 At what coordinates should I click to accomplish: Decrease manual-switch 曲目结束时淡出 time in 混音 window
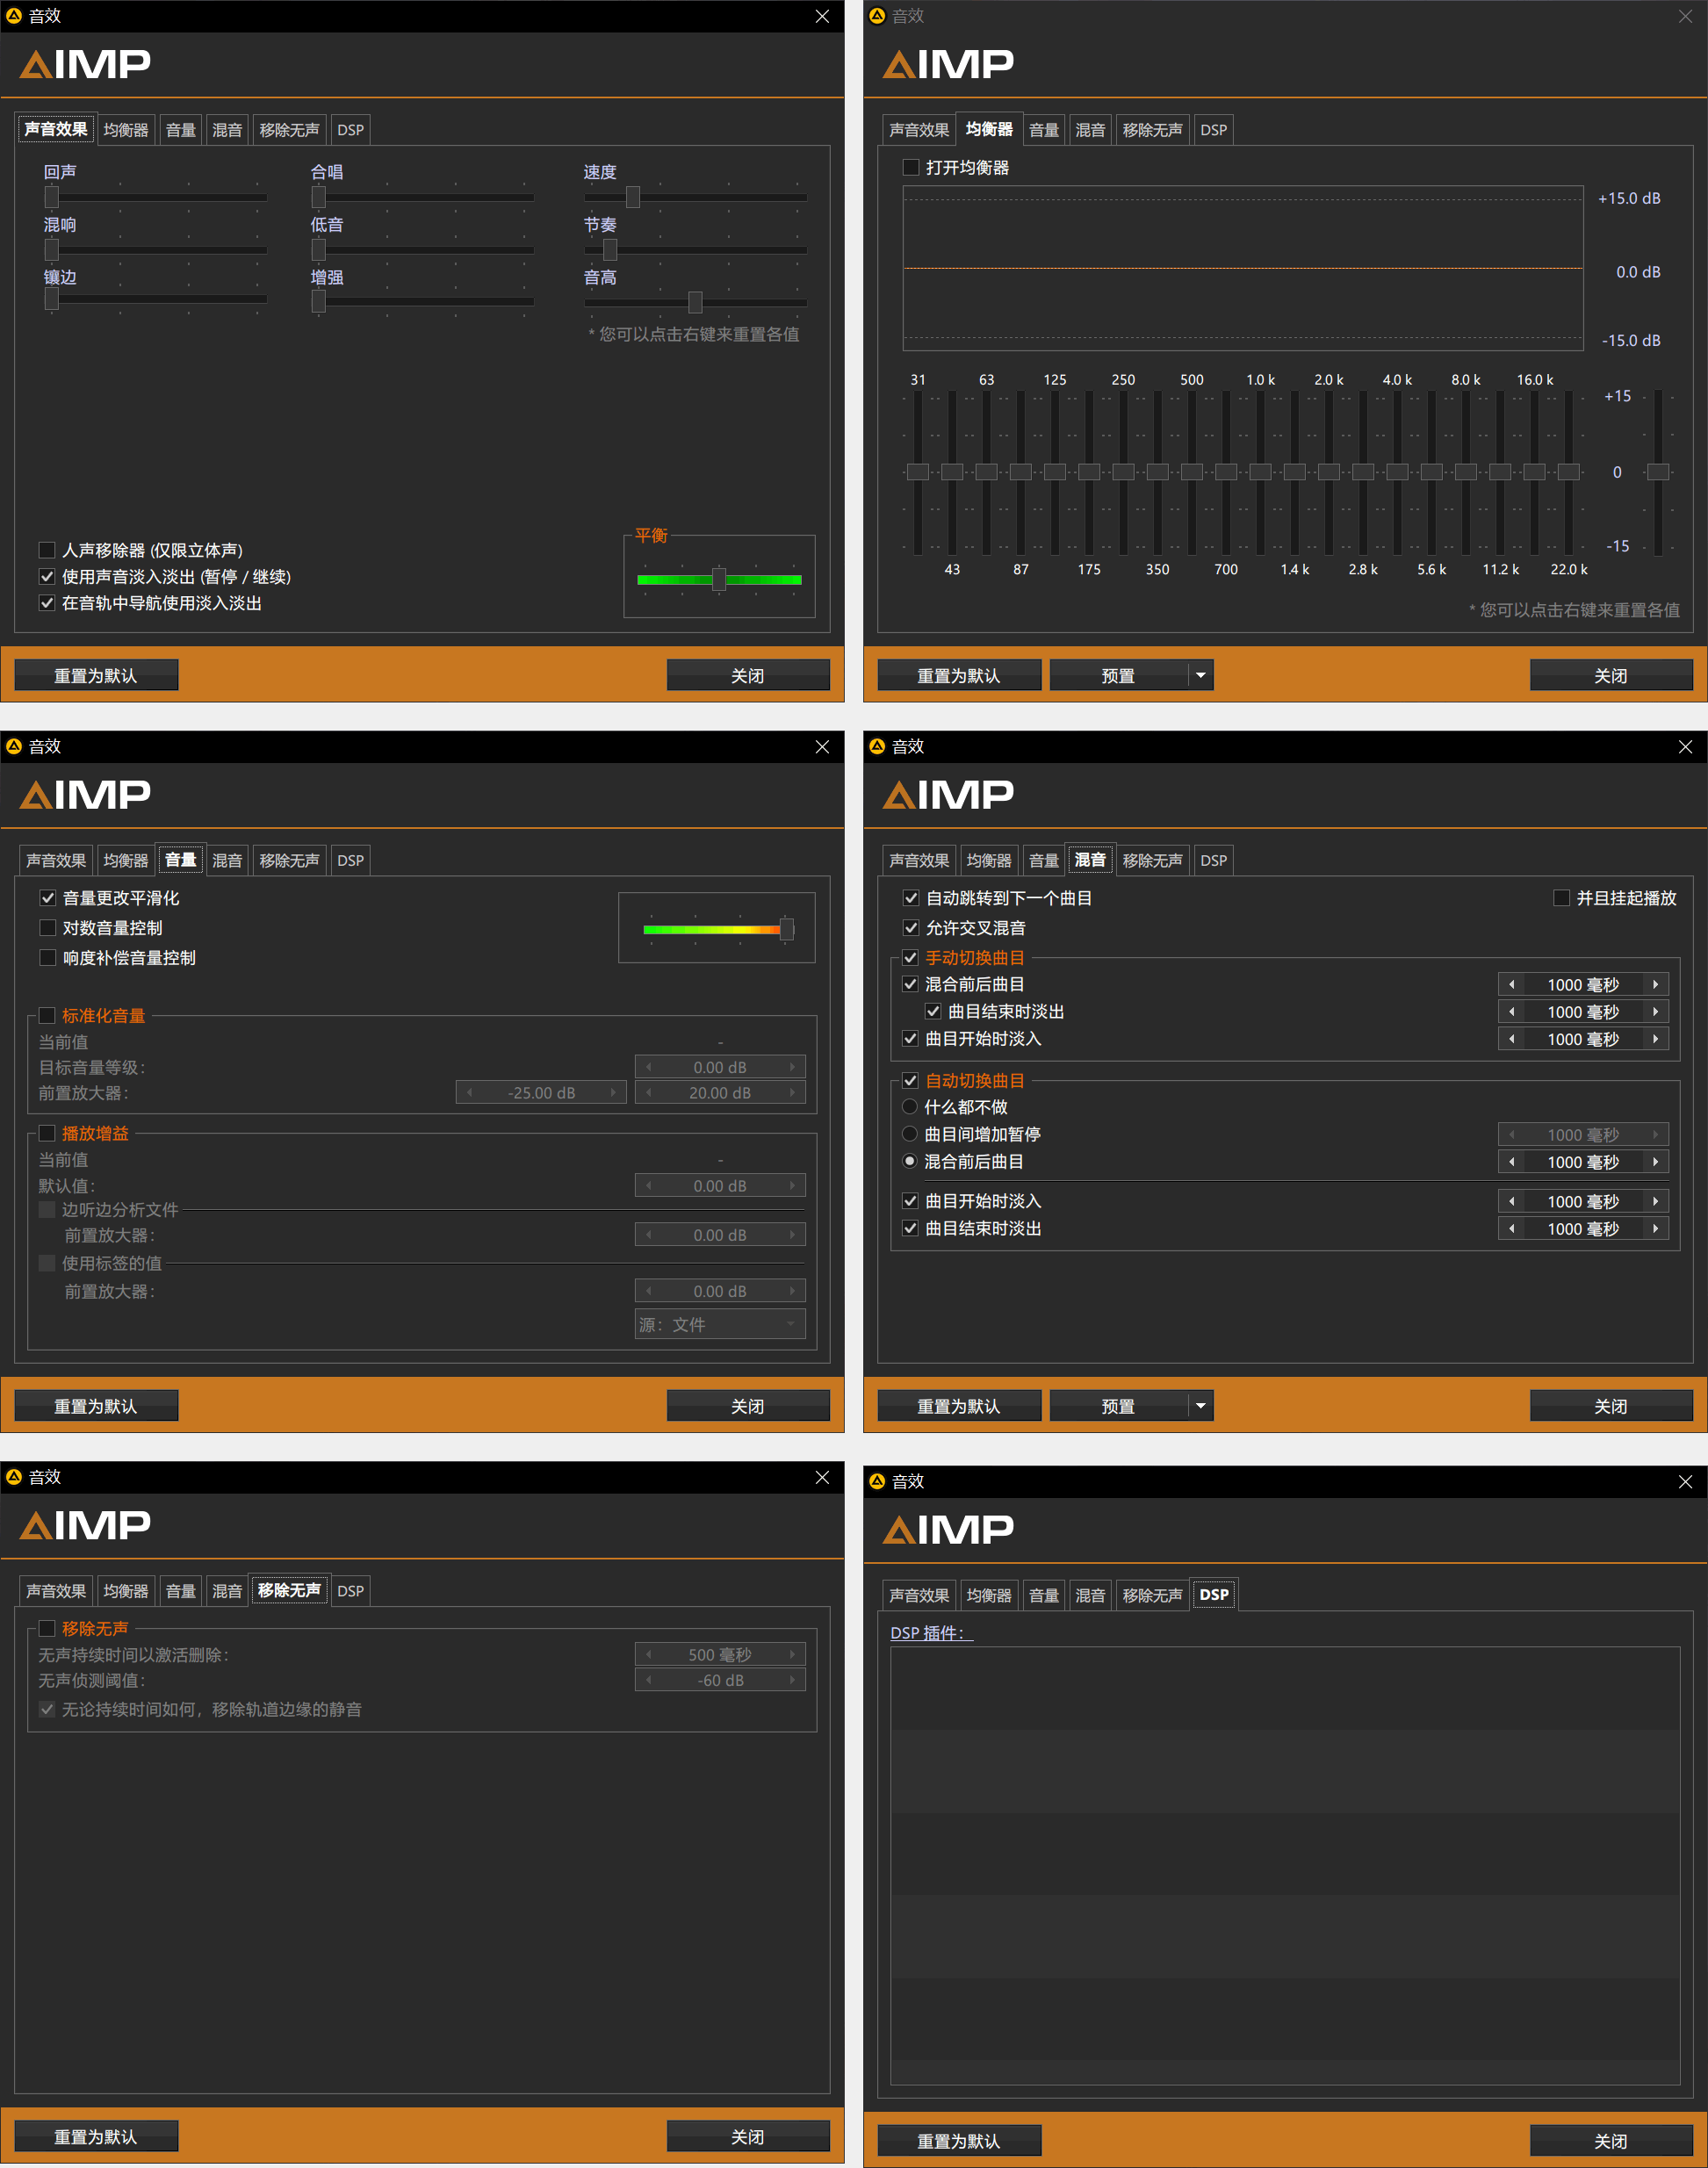point(1511,1011)
